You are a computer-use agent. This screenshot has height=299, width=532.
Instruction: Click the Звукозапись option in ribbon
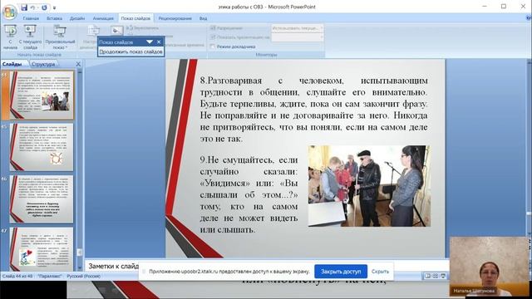142,28
